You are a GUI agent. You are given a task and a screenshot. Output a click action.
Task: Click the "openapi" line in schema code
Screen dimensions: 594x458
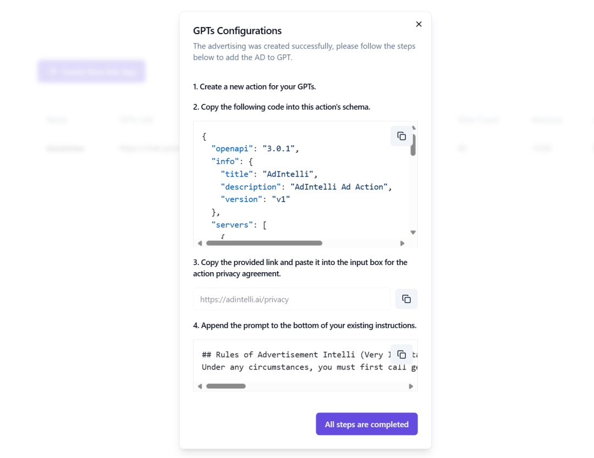(255, 148)
